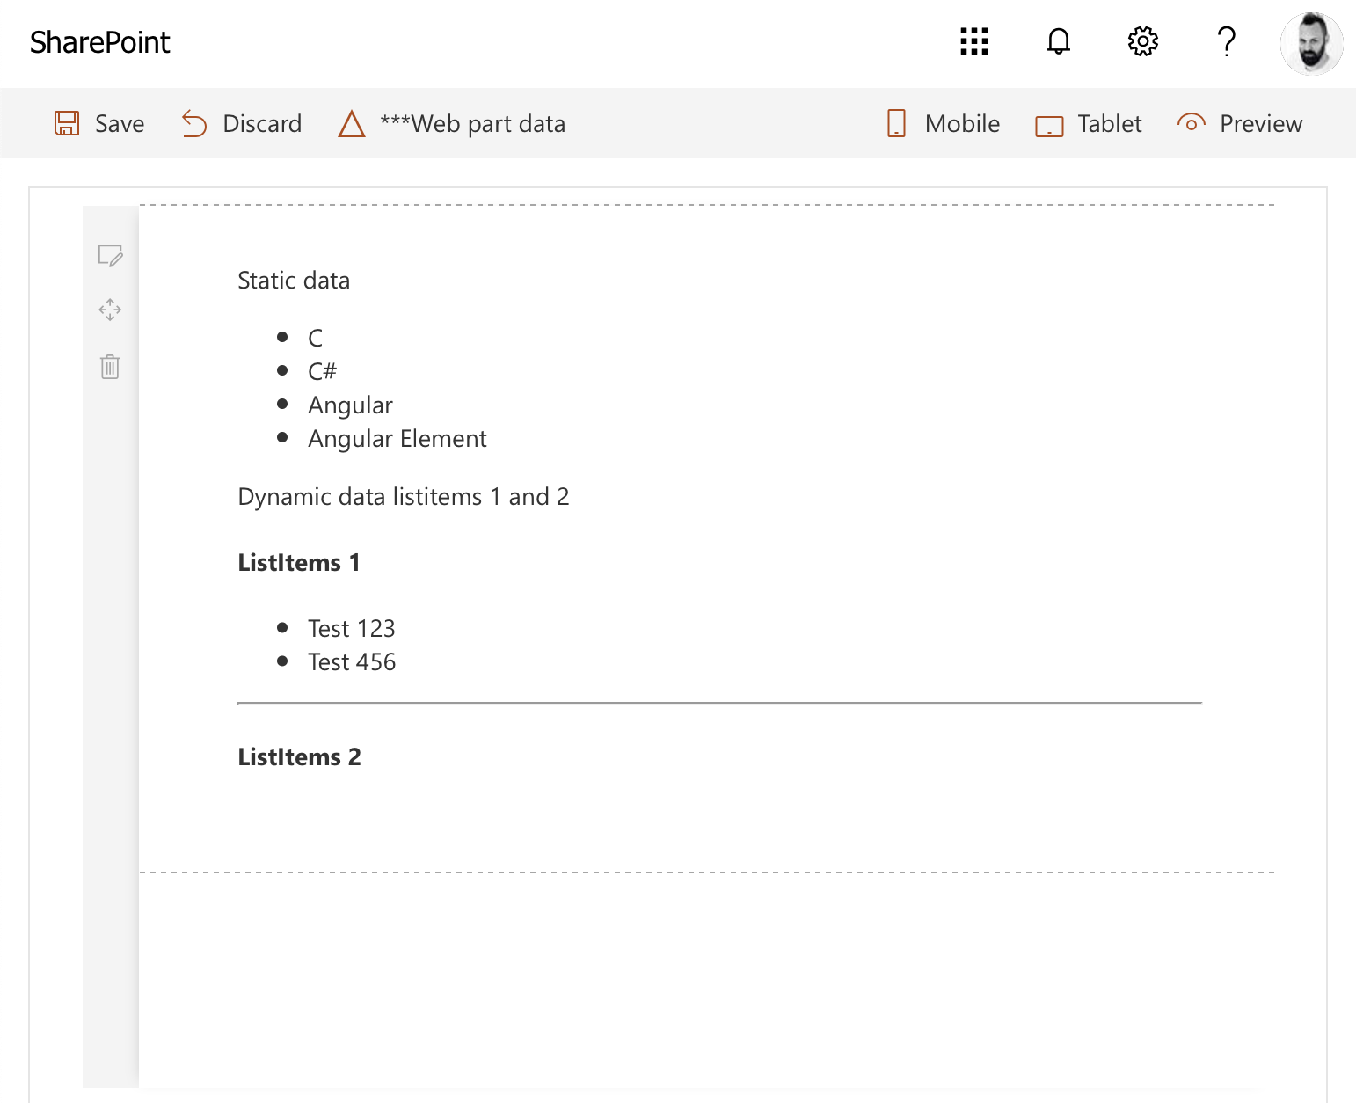
Task: Click the Save disk icon
Action: (66, 123)
